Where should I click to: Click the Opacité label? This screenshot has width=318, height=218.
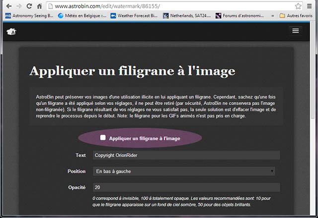coord(77,187)
